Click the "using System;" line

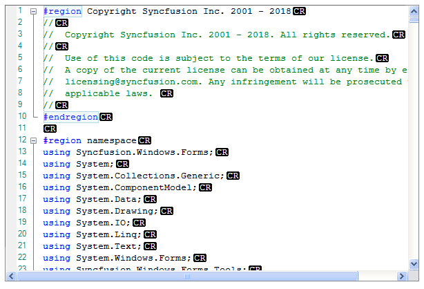tap(79, 164)
